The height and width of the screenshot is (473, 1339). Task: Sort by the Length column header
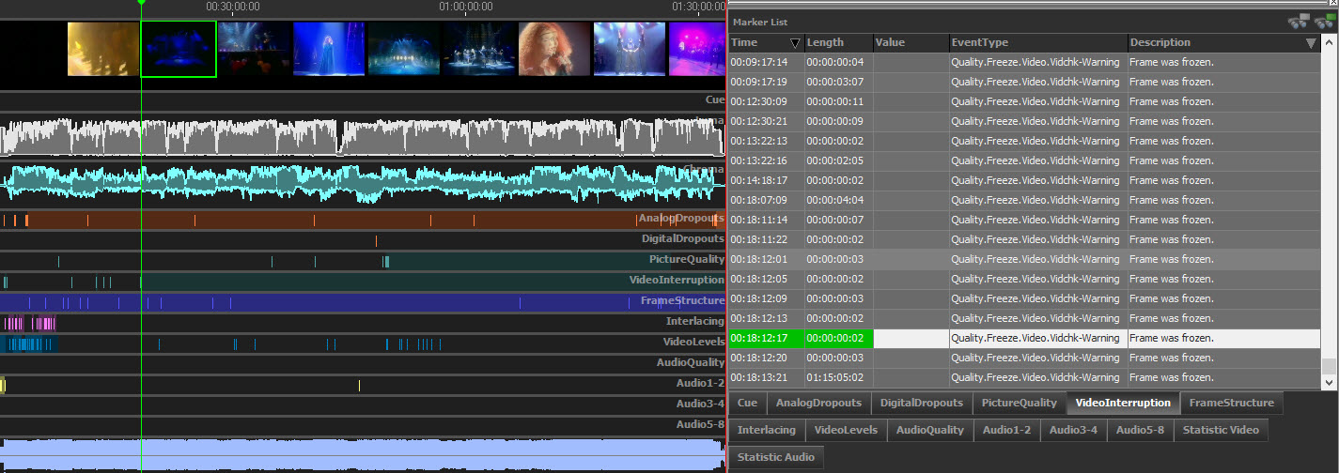(x=838, y=43)
